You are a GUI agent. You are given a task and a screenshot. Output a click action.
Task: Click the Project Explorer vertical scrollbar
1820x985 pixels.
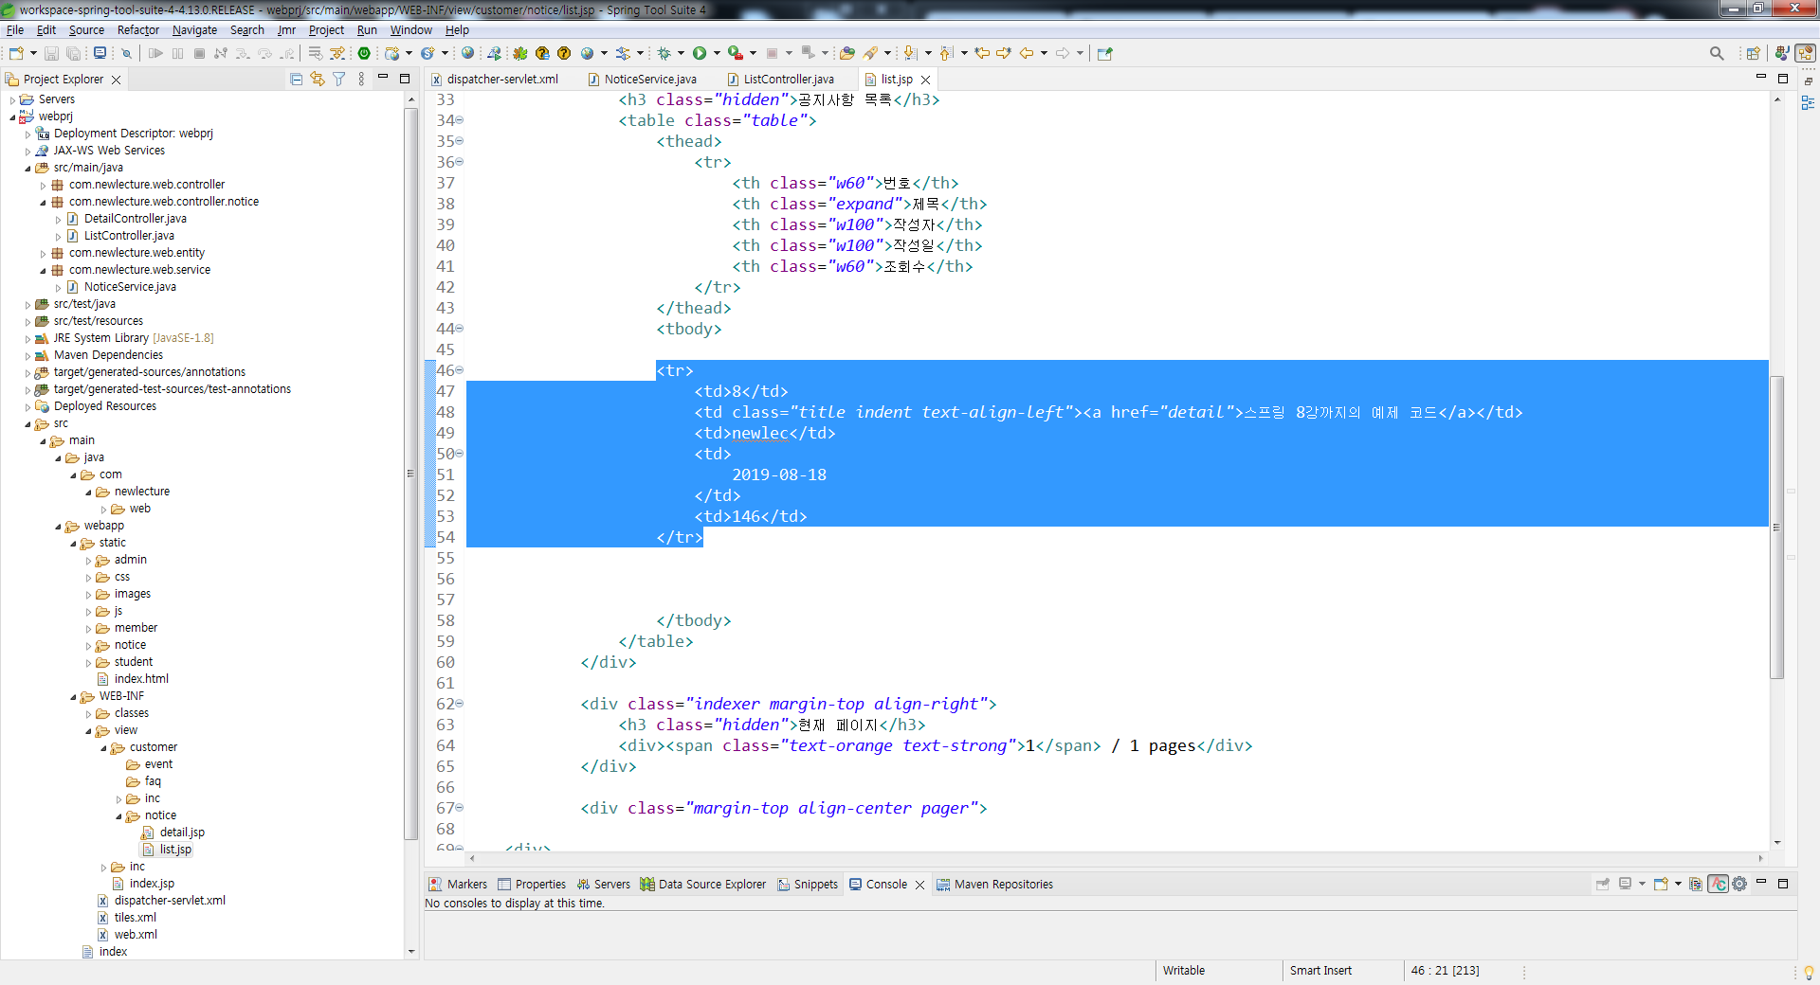tap(410, 474)
